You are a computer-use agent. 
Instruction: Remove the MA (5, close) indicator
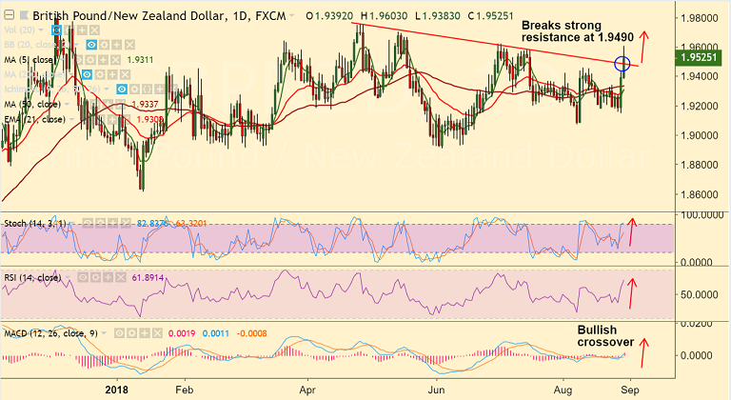tap(116, 60)
